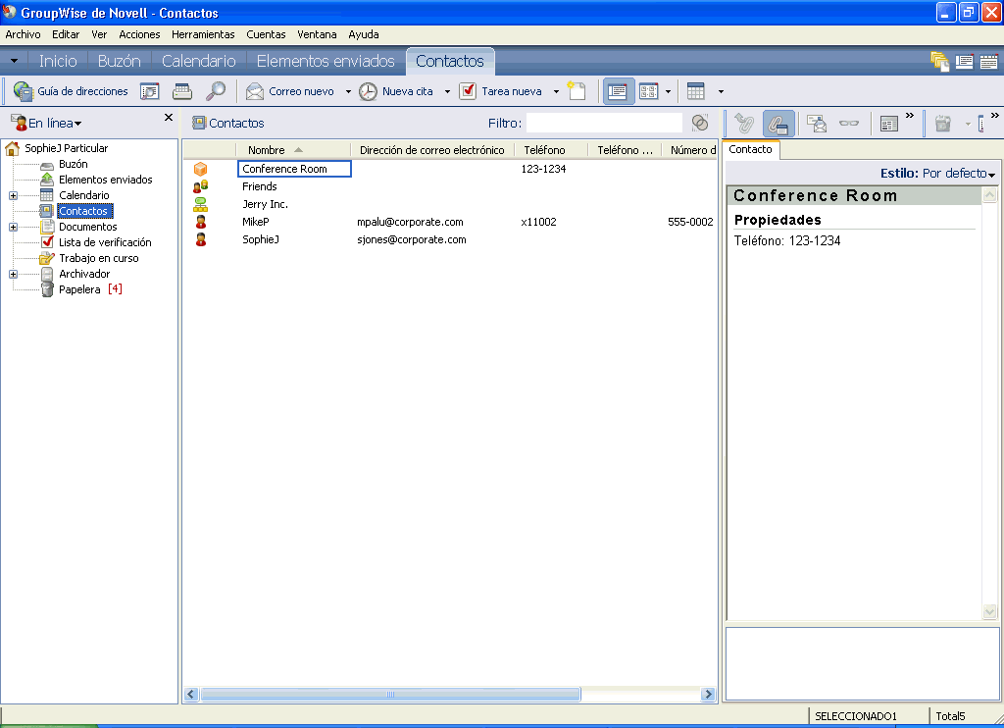This screenshot has height=728, width=1004.
Task: Switch to the Elementos enviados tab
Action: click(326, 61)
